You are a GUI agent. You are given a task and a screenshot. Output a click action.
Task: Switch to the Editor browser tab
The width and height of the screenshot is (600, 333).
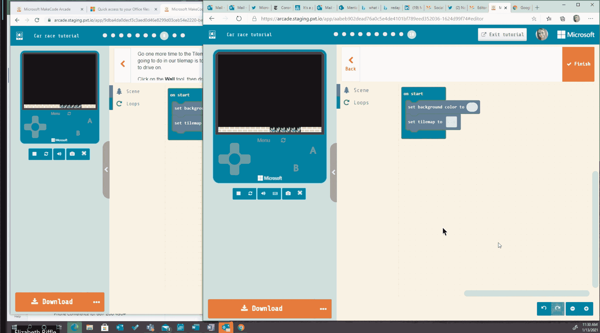coord(479,8)
